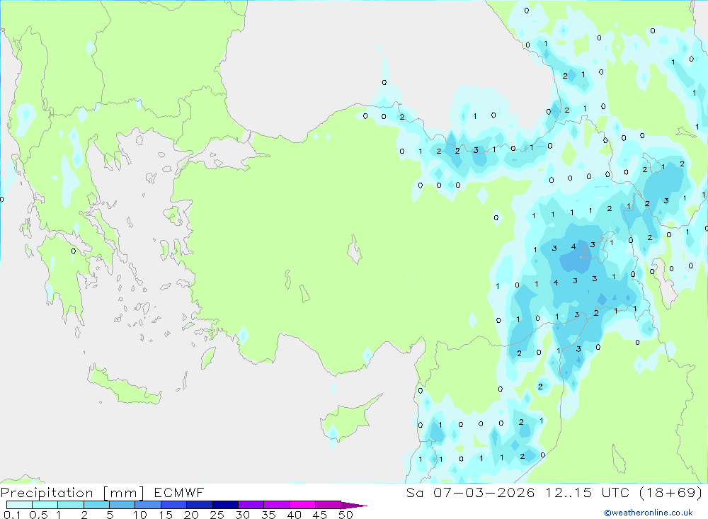Click the 45–50 mm legend swatch
This screenshot has width=708, height=519.
(x=328, y=505)
